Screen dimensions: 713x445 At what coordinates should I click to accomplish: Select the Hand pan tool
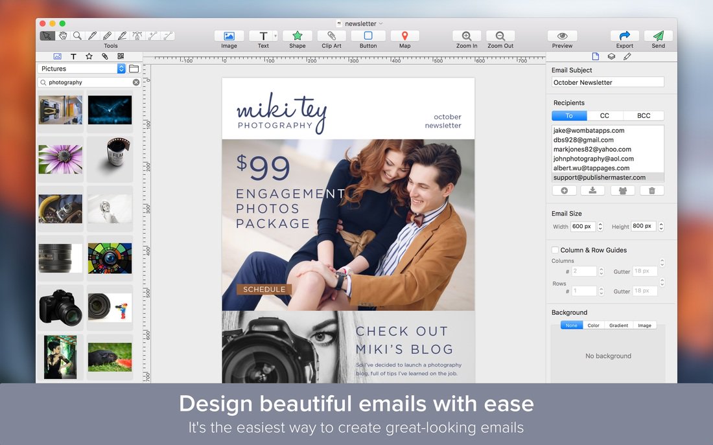click(63, 36)
